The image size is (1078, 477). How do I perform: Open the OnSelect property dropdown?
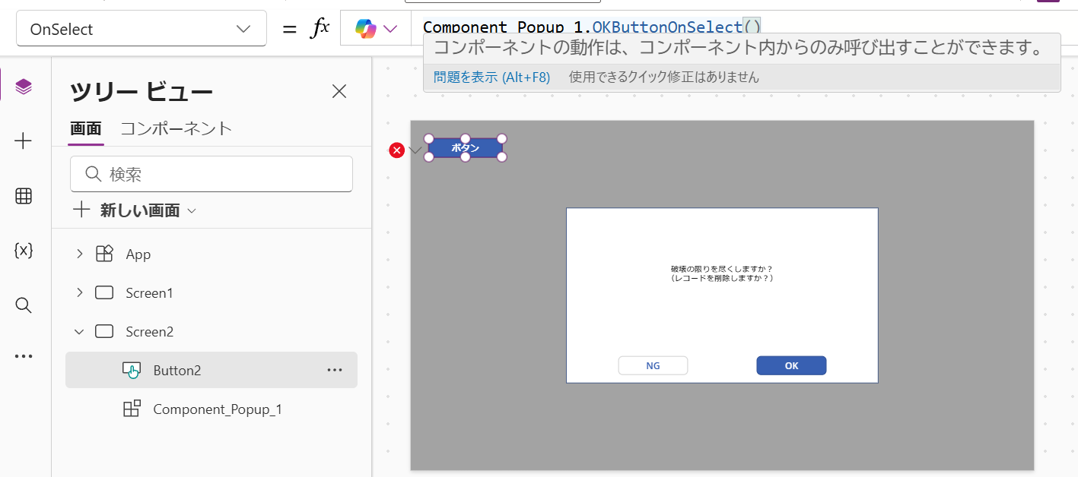(142, 29)
